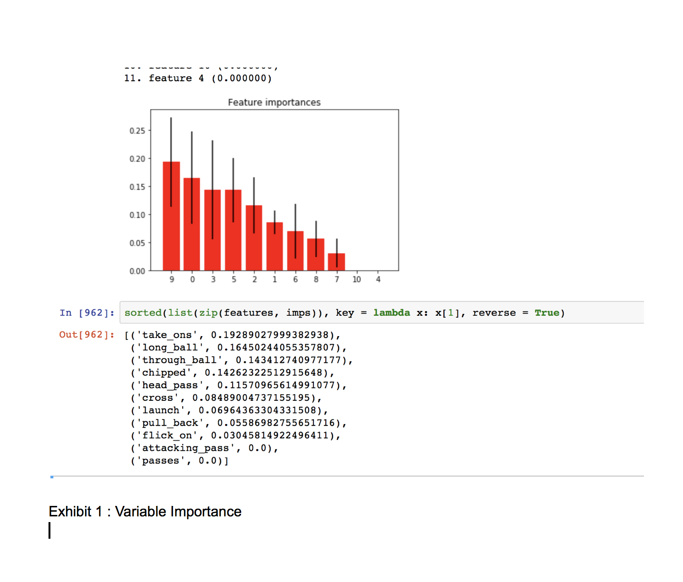
Task: Click the red bar above x-label 5
Action: pyautogui.click(x=233, y=230)
